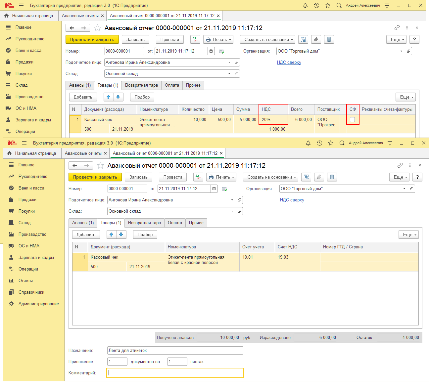The image size is (430, 382).
Task: Click help question mark button in front window
Action: coord(417,177)
